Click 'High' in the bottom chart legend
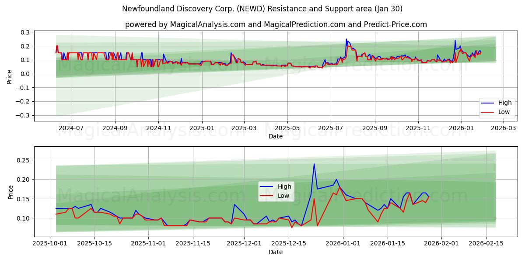Screen dimensions: 525x262 284,186
